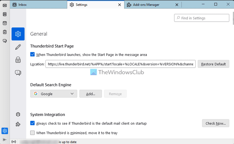Open the Chat space icon in spaces toolbar

(5, 41)
